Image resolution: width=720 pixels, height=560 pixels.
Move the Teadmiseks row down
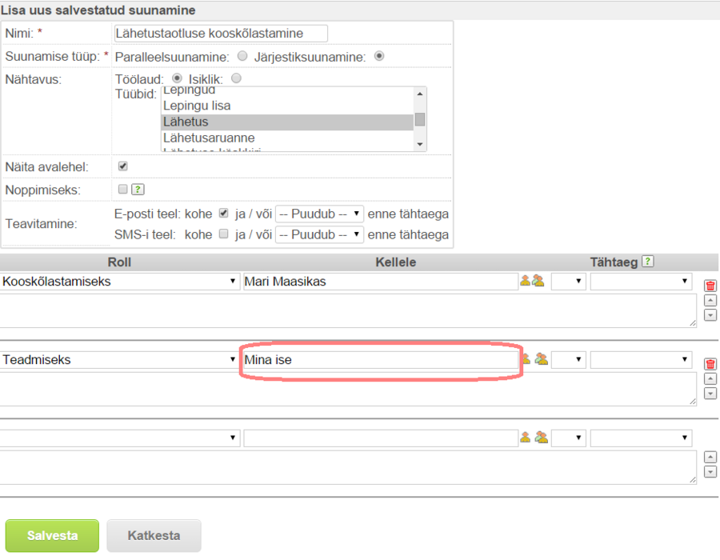click(710, 394)
